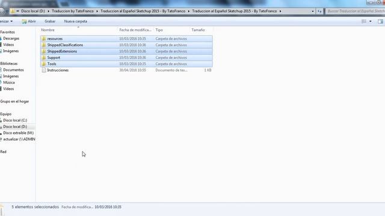Click 5 elementos seleccionados in status bar

(x=35, y=207)
